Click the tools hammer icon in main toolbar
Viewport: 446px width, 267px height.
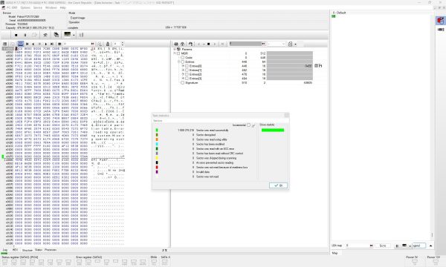pos(45,35)
